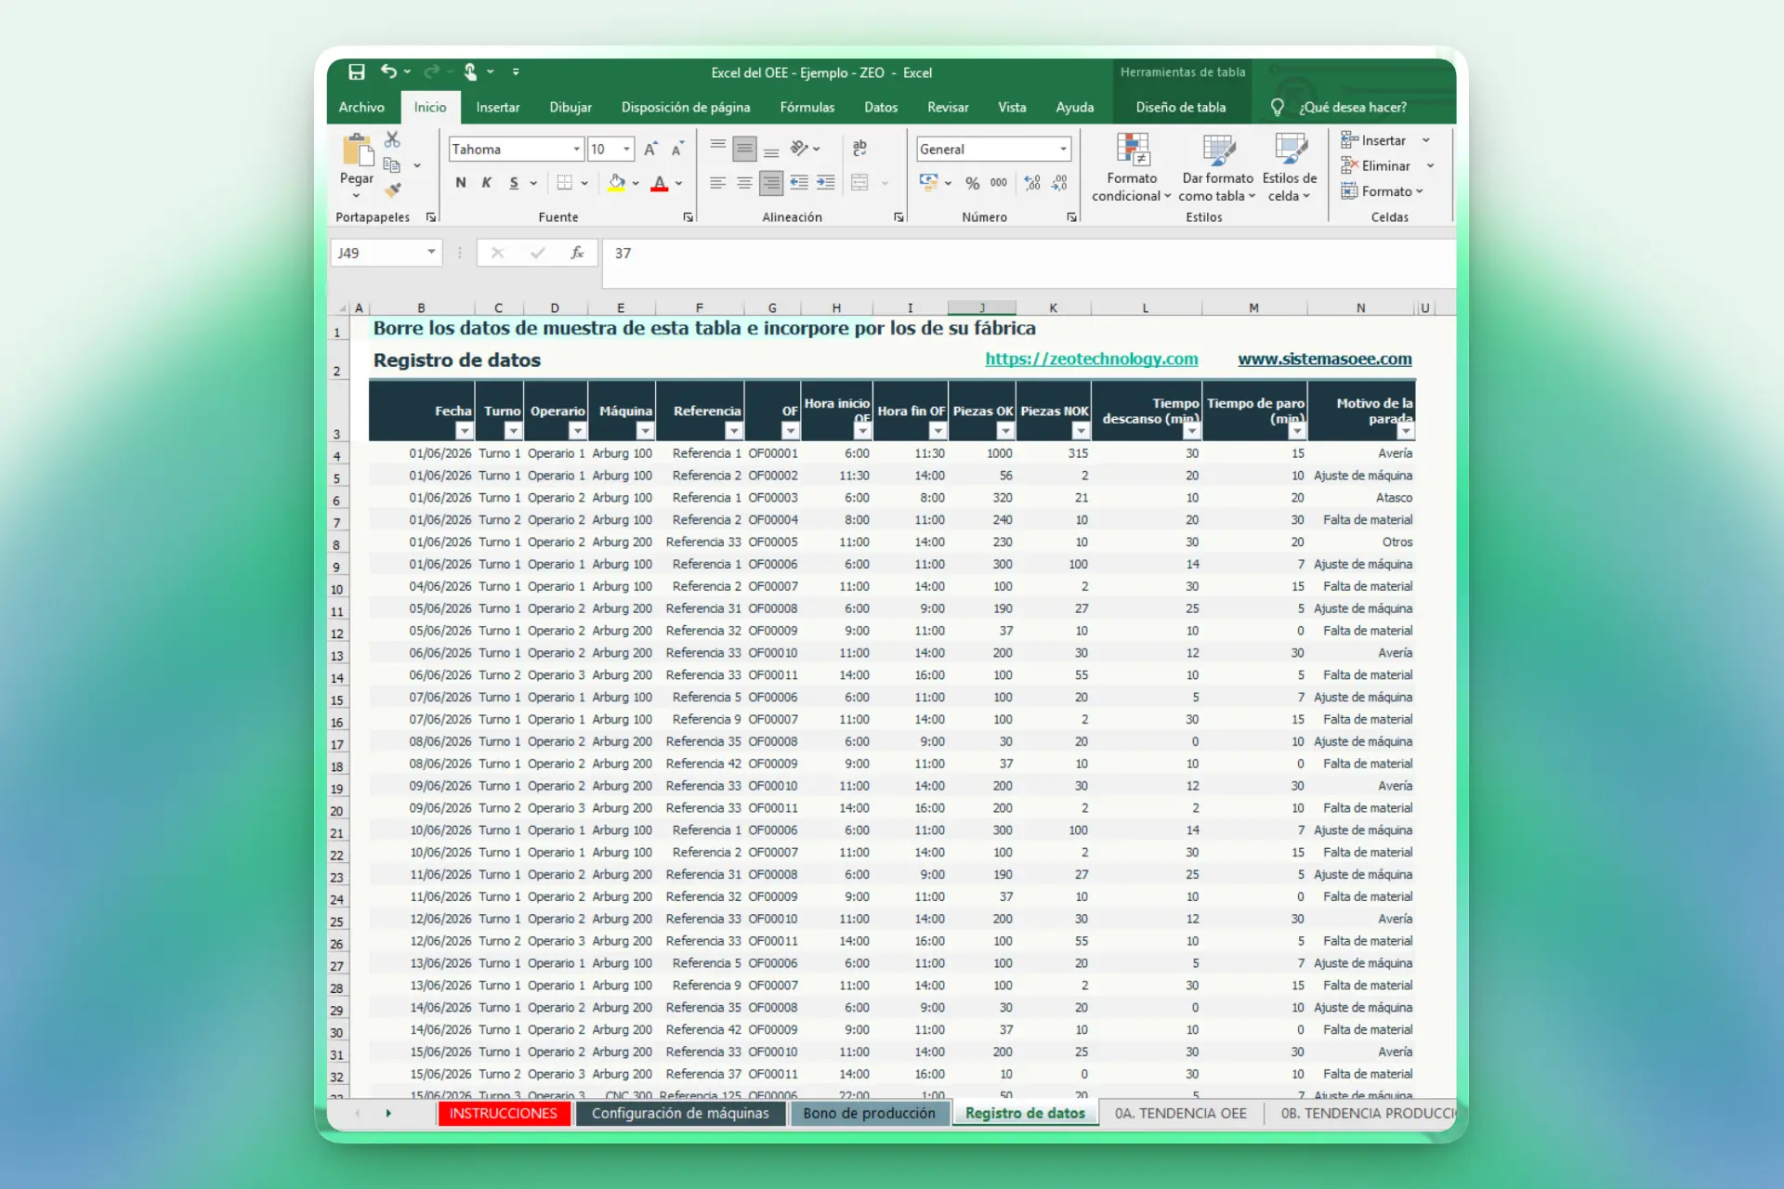Click the Save icon in the title bar
Viewport: 1784px width, 1189px height.
357,72
